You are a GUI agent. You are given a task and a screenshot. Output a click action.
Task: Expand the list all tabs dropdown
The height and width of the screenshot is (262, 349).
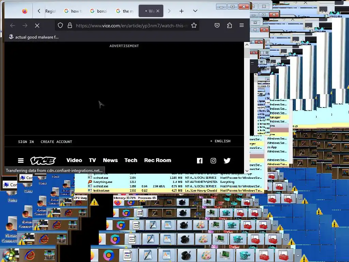pos(195,11)
